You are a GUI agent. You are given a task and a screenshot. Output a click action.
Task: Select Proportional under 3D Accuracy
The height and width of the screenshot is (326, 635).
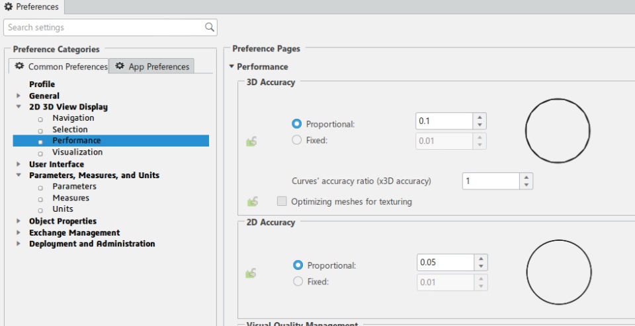click(297, 123)
